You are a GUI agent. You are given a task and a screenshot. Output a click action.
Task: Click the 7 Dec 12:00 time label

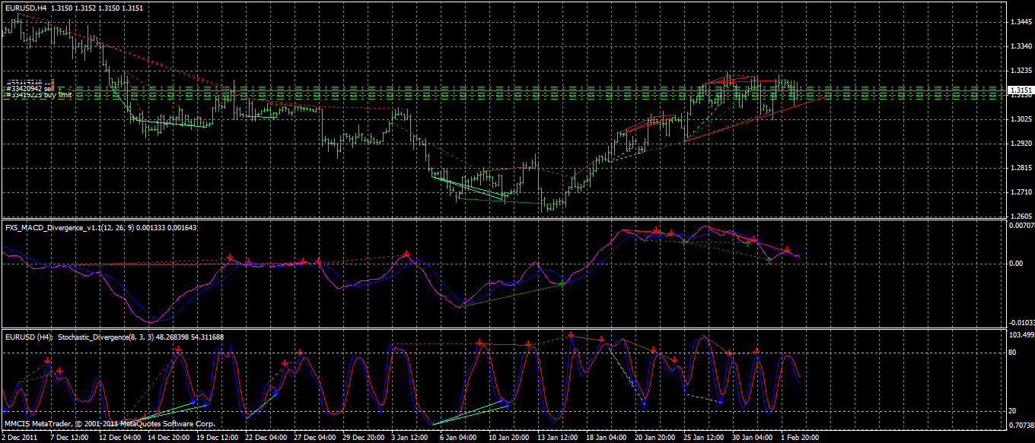[68, 438]
